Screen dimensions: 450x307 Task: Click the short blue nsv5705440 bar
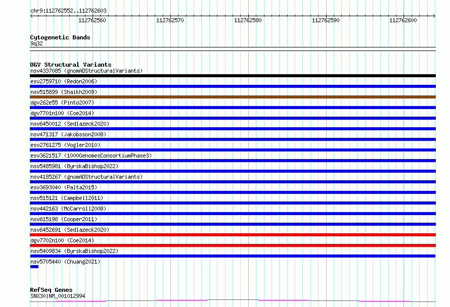pos(34,267)
